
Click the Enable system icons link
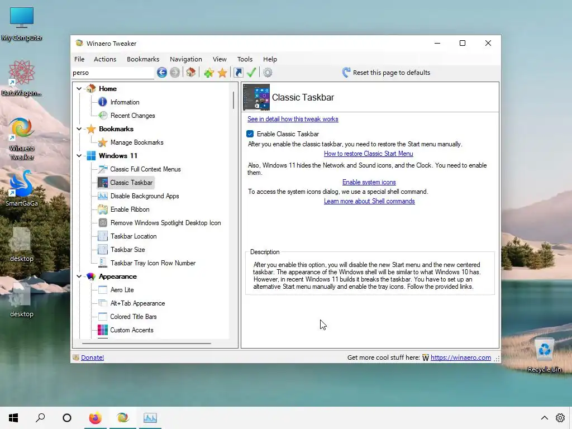pyautogui.click(x=369, y=182)
